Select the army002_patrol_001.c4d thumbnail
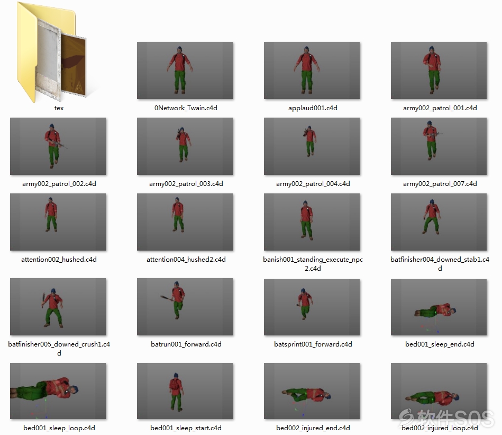502x435 pixels. [439, 70]
